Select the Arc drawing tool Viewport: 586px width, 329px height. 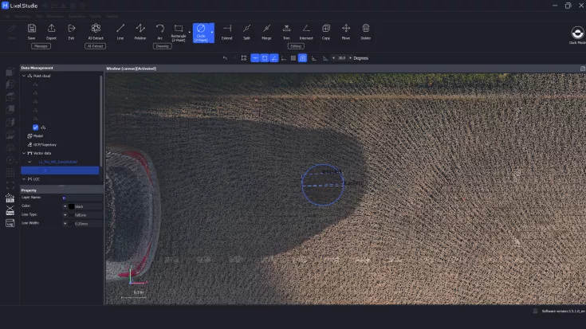point(159,31)
